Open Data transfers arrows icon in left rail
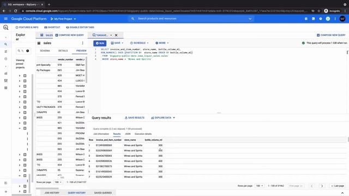Image resolution: width=349 pixels, height=196 pixels. click(x=6, y=52)
